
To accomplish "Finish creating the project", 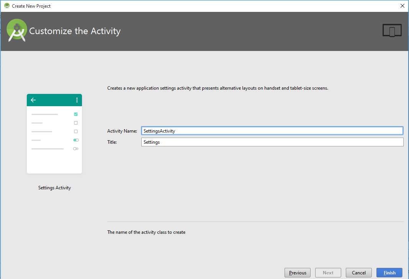I will coord(389,273).
